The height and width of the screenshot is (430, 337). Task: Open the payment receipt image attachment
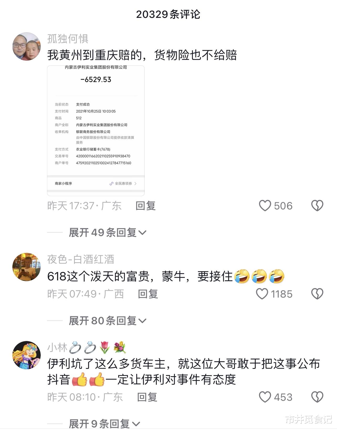pos(96,131)
